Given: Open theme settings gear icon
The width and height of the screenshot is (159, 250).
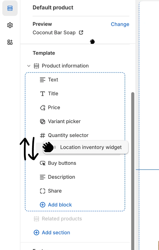Looking at the screenshot, I should (x=10, y=25).
